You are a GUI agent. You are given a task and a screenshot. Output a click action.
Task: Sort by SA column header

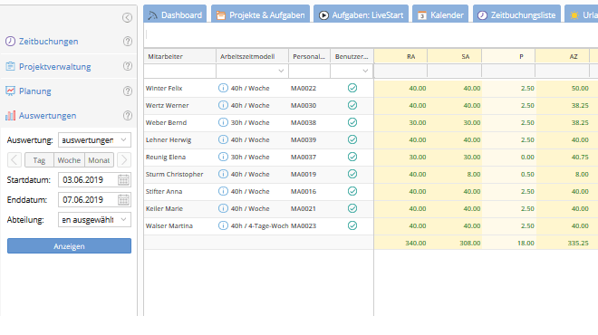454,56
